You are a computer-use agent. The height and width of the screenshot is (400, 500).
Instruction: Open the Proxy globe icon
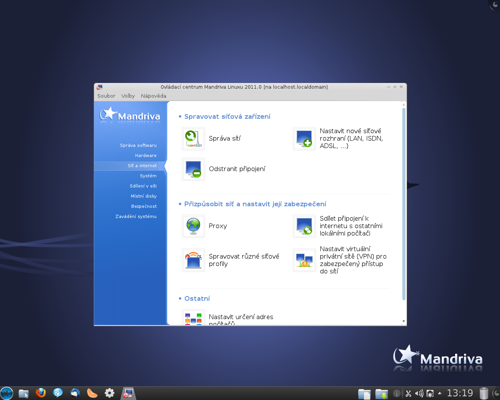193,226
